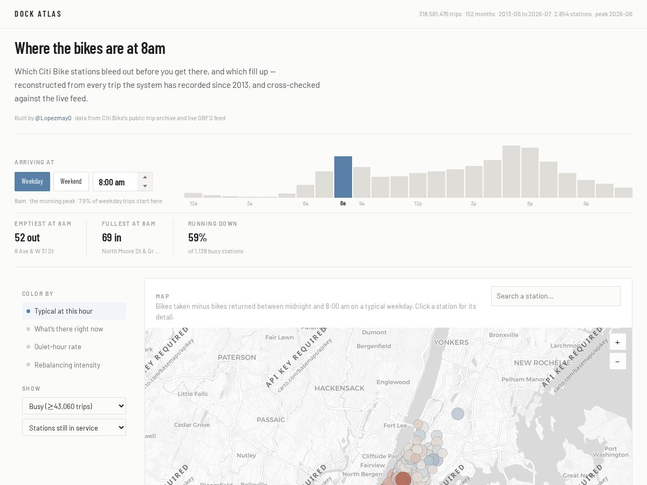This screenshot has width=647, height=485.
Task: Open the Busy trips threshold dropdown
Action: (x=74, y=406)
